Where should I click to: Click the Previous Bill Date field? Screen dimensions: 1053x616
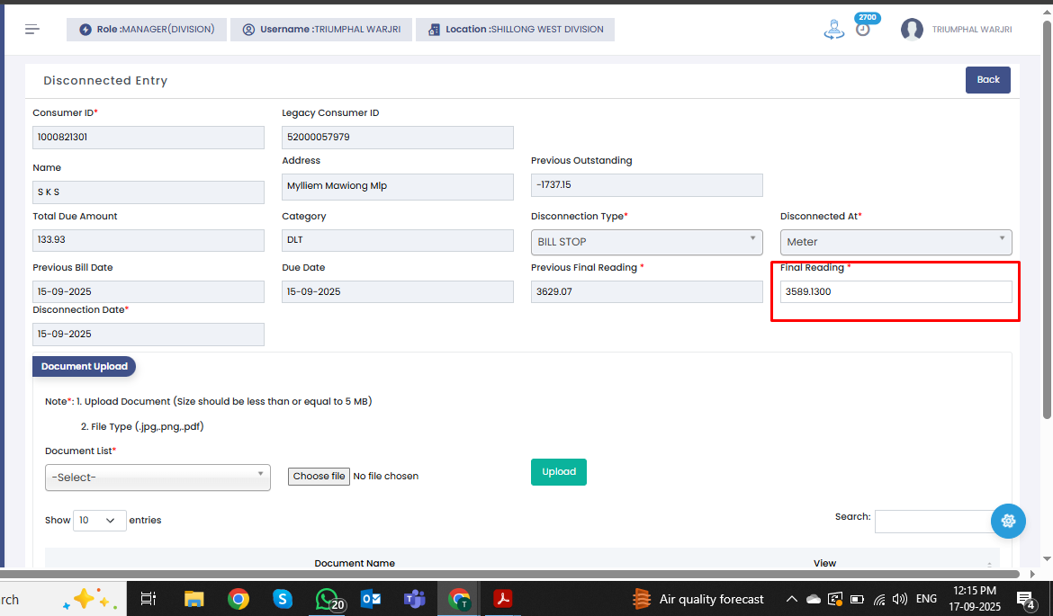148,292
